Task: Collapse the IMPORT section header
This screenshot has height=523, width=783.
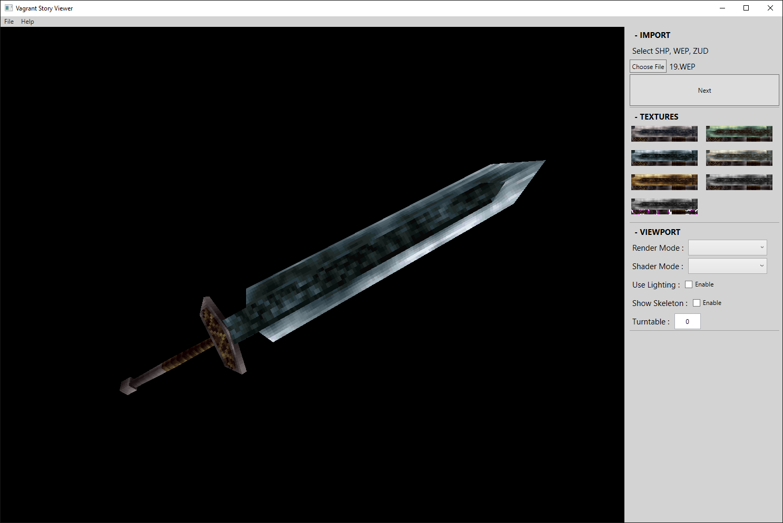Action: [x=652, y=35]
